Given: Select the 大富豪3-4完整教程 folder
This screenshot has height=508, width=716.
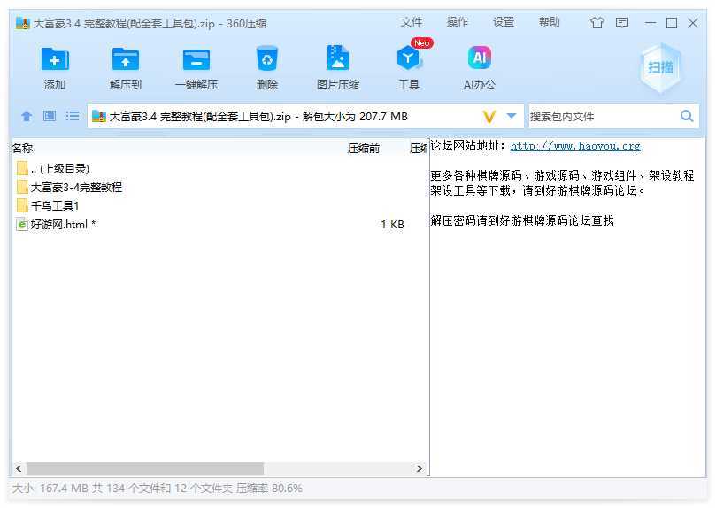Looking at the screenshot, I should [218, 187].
